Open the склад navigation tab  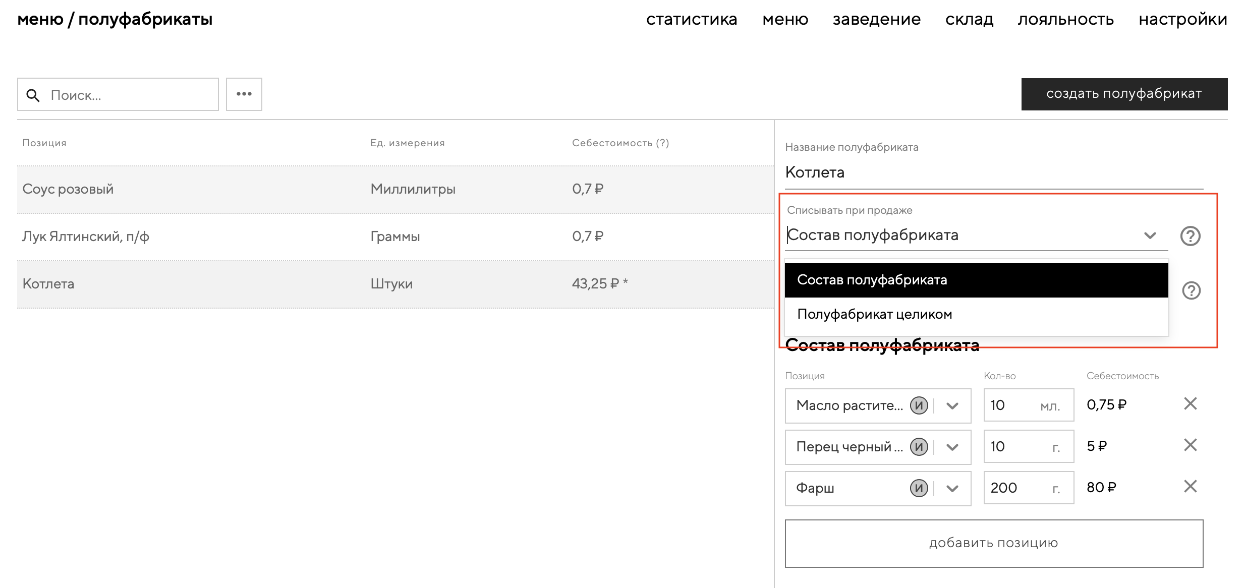point(969,20)
